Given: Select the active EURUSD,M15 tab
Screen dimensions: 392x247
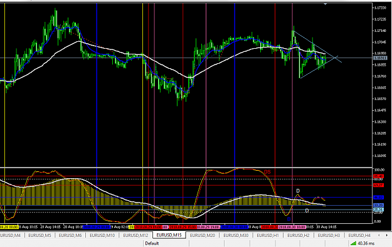Looking at the screenshot, I should click(x=169, y=235).
